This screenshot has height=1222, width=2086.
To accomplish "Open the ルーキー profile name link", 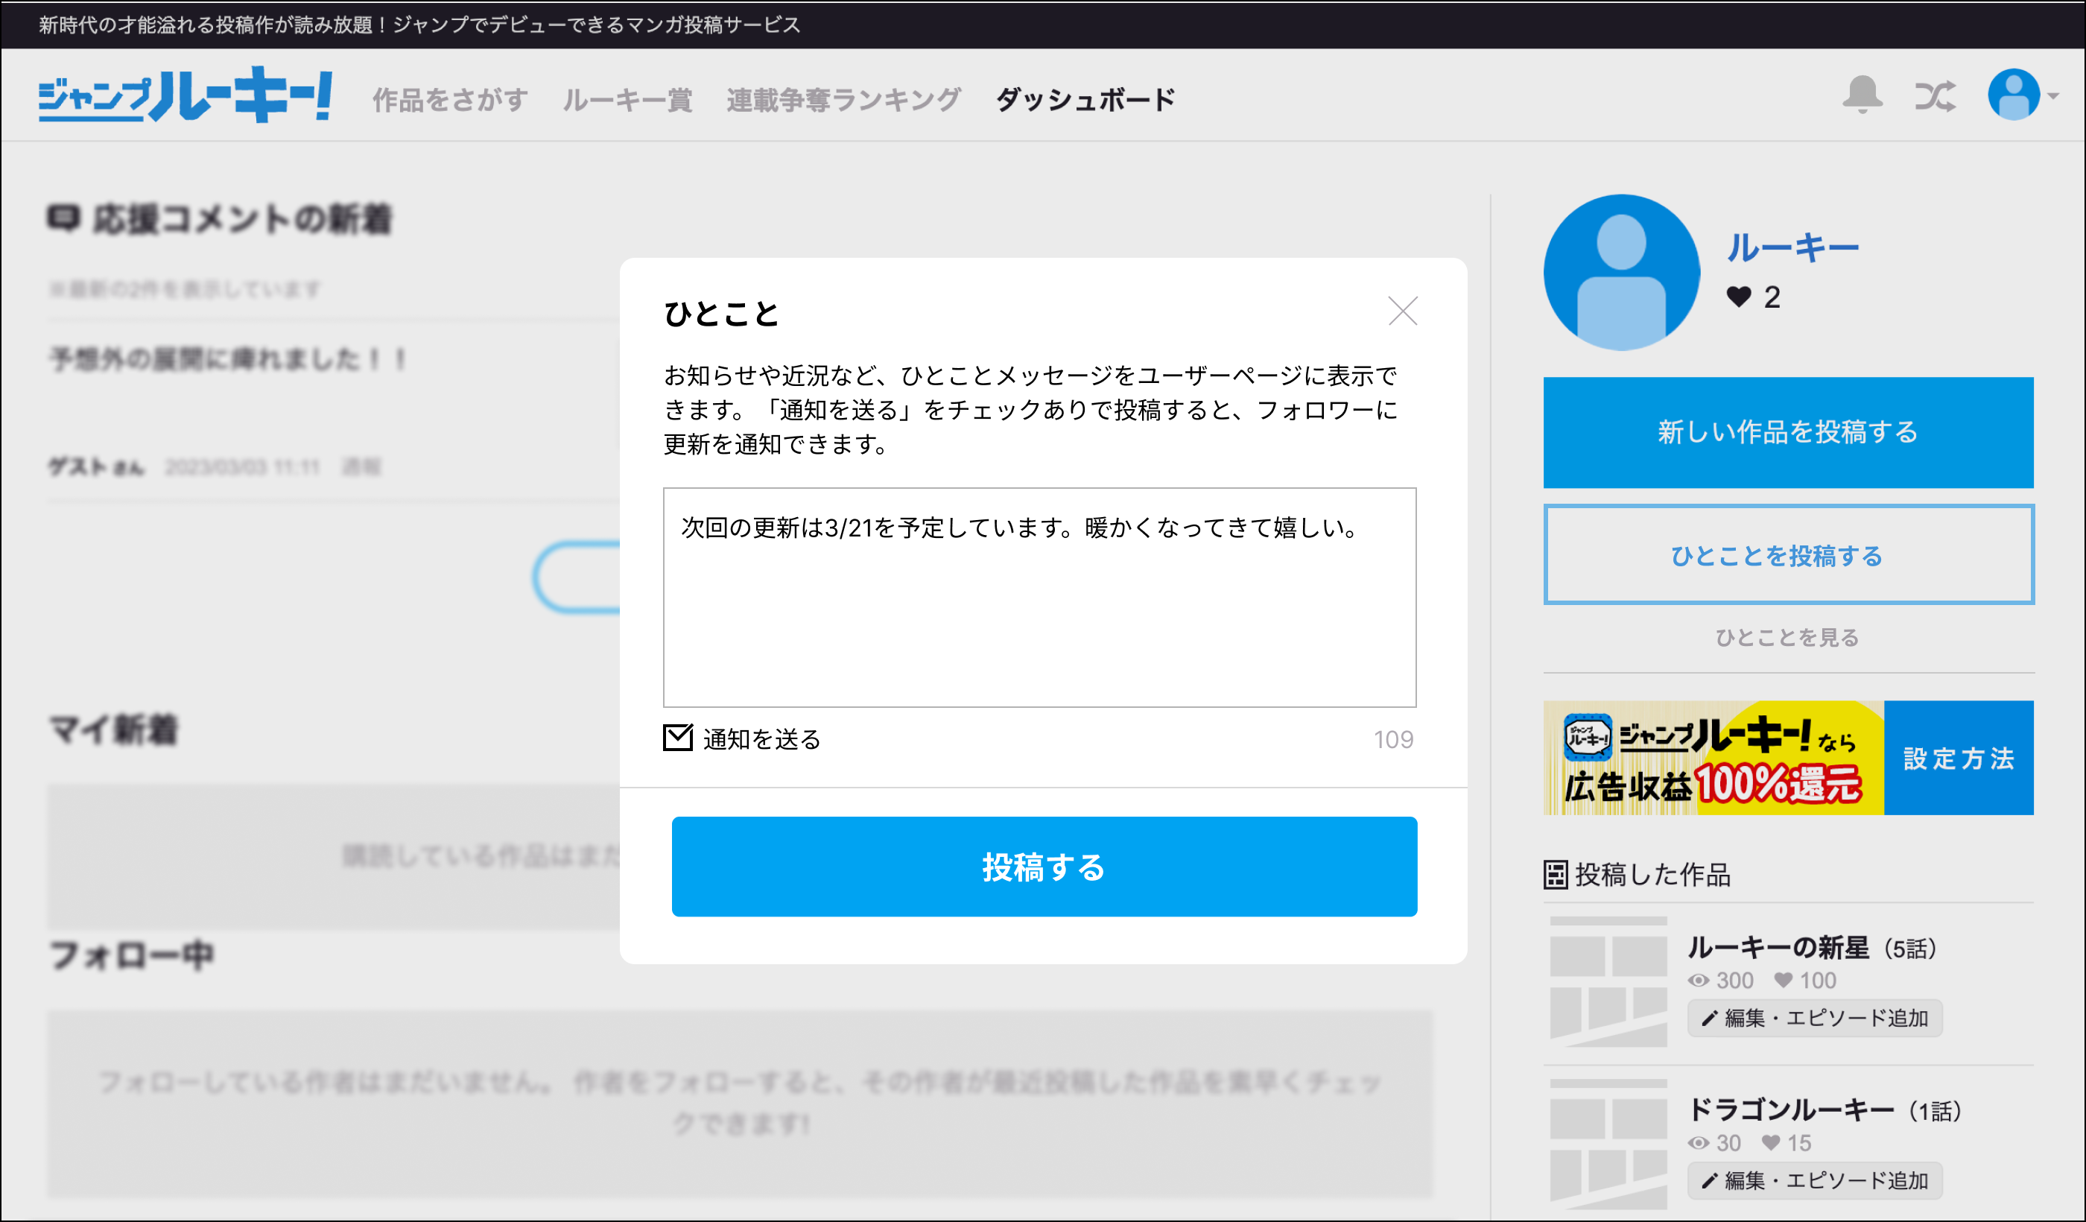I will 1793,247.
